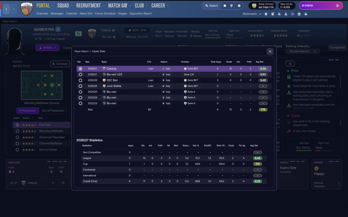This screenshot has width=348, height=217.
Task: Open the Opposition Report tab
Action: tap(141, 14)
